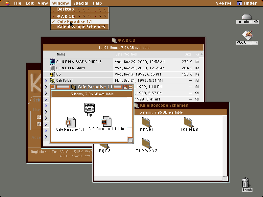
Task: Toggle the checked checkbox in Kaleidoscope panel
Action: coord(39,124)
